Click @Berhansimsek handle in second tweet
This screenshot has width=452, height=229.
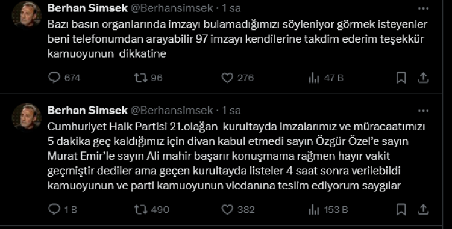tap(172, 111)
